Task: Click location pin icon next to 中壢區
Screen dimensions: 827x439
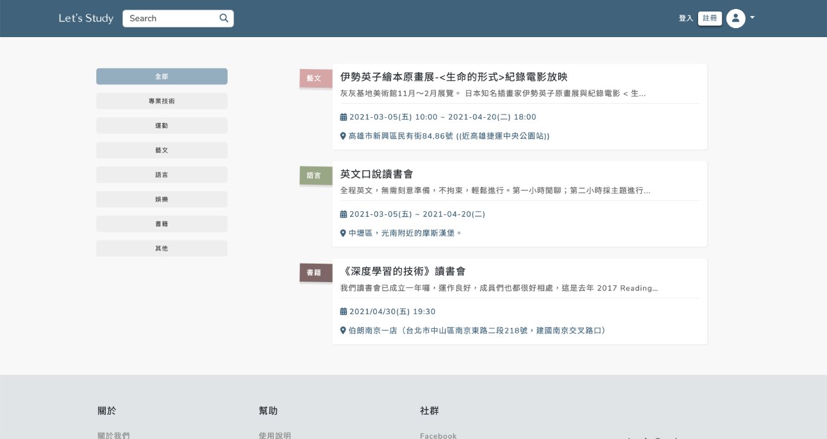Action: (343, 234)
